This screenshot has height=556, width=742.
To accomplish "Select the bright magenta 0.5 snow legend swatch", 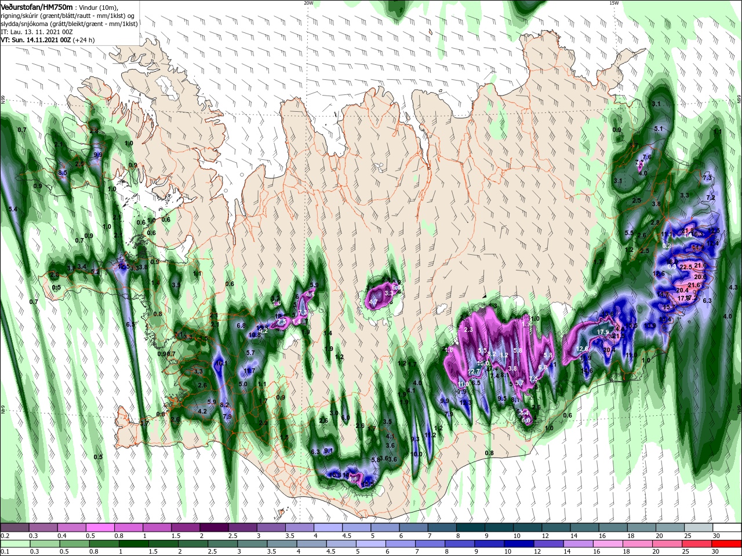I will click(x=100, y=528).
